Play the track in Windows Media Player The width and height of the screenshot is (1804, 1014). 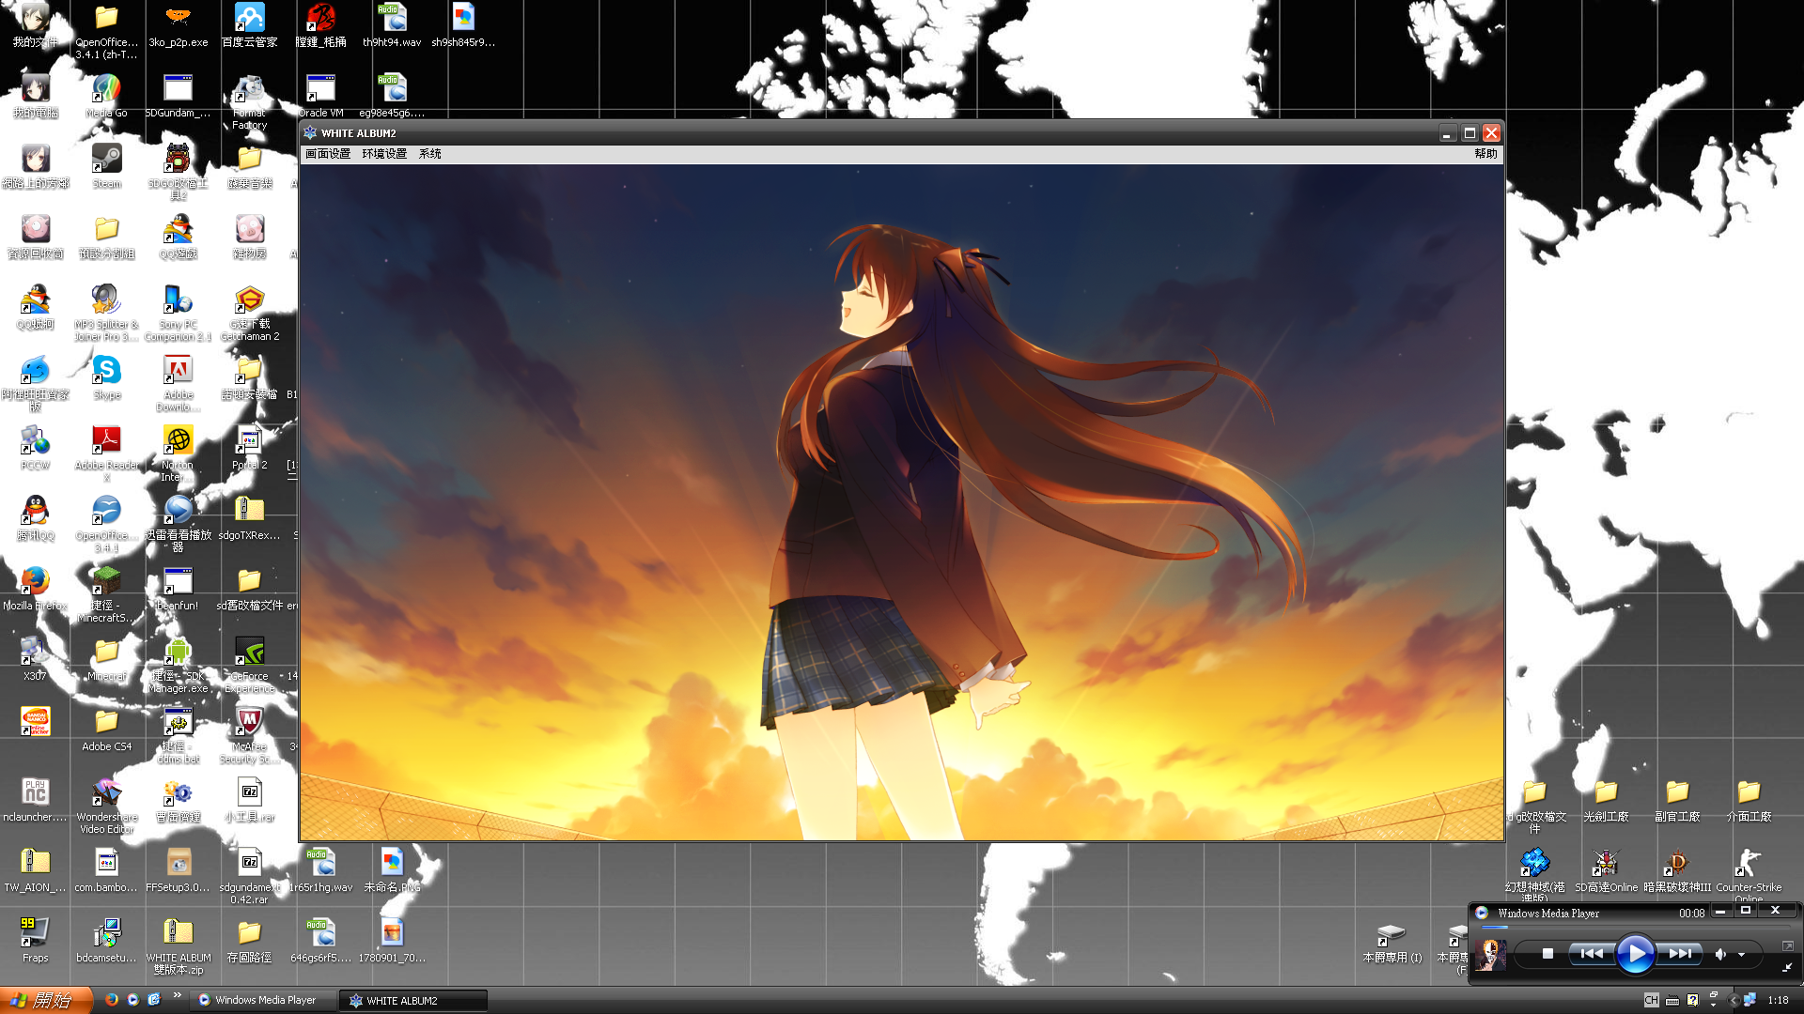[1636, 953]
